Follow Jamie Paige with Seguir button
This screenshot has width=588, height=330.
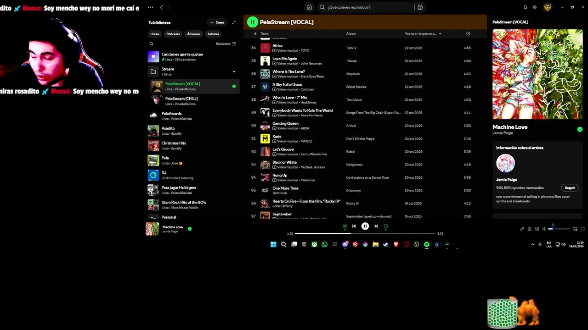point(570,188)
